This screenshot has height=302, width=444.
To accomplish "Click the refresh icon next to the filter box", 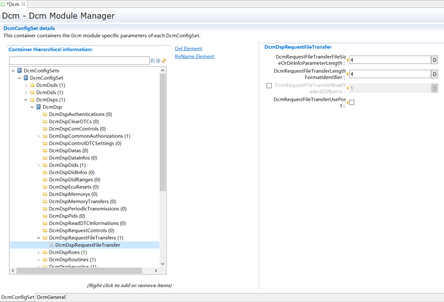I will point(164,61).
